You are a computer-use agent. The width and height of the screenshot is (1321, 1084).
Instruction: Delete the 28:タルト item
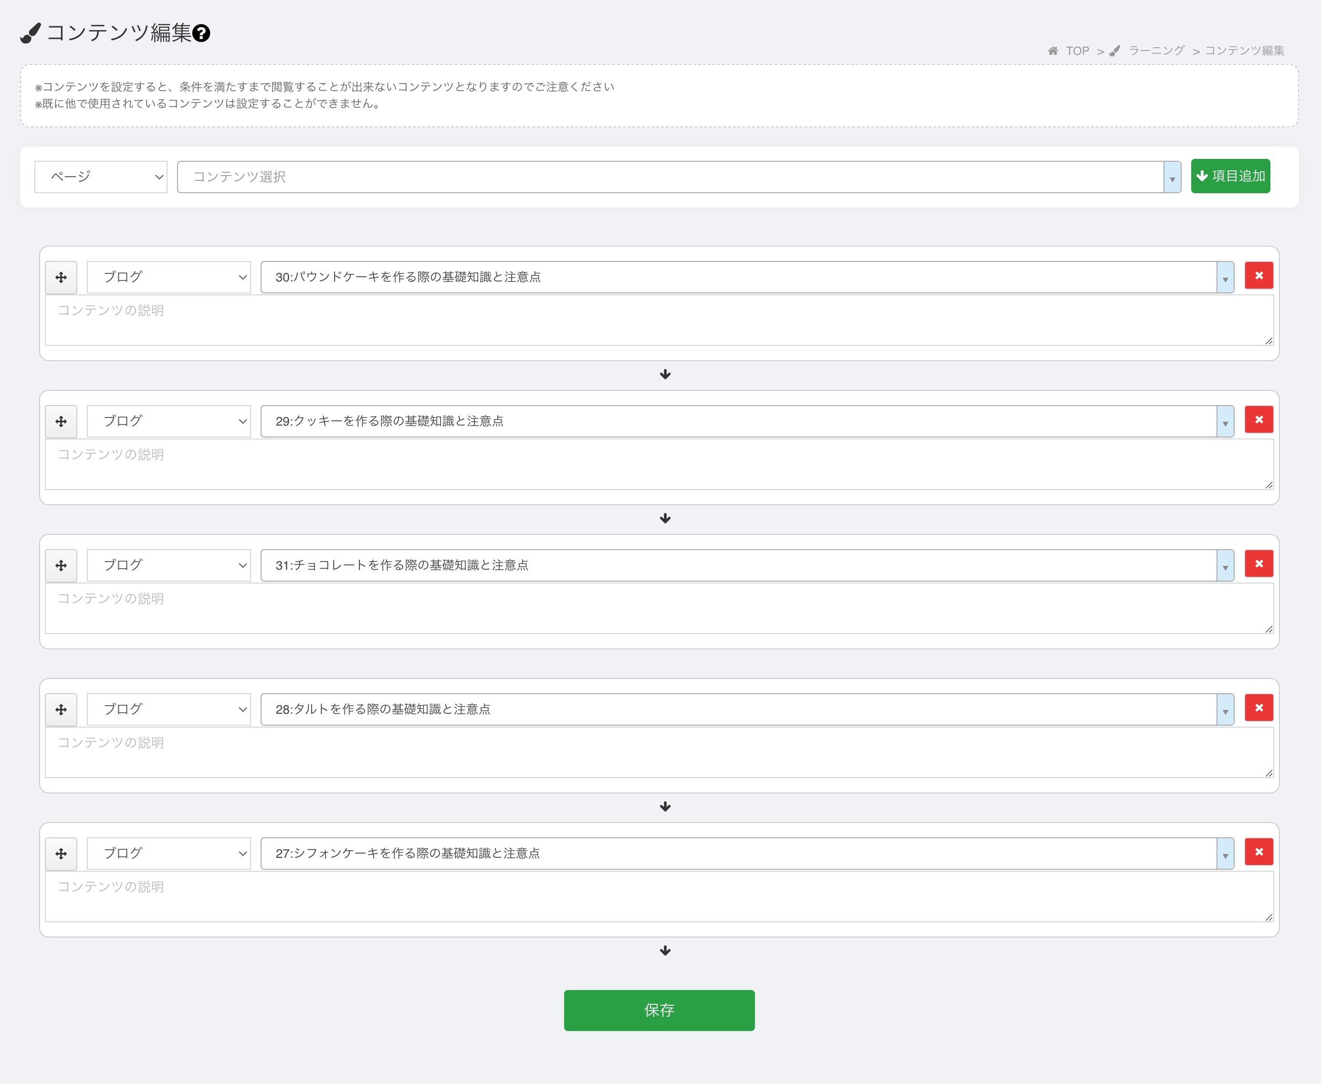point(1259,708)
